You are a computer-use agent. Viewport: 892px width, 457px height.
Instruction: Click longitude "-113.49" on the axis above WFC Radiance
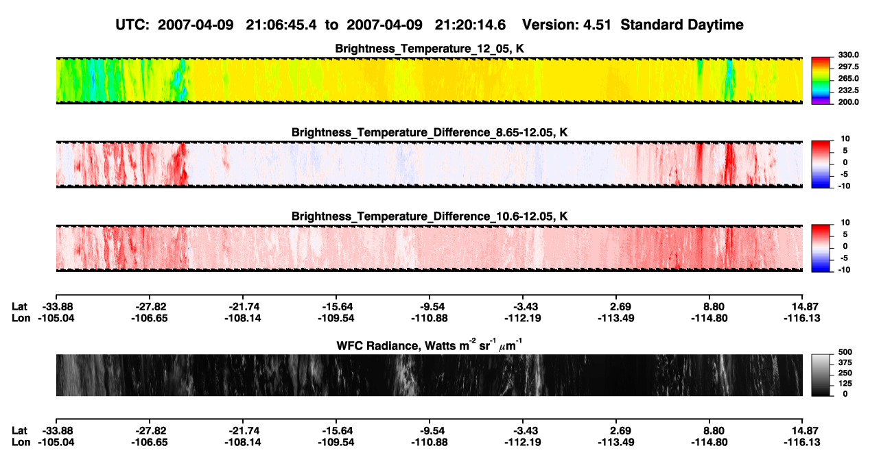click(x=616, y=318)
